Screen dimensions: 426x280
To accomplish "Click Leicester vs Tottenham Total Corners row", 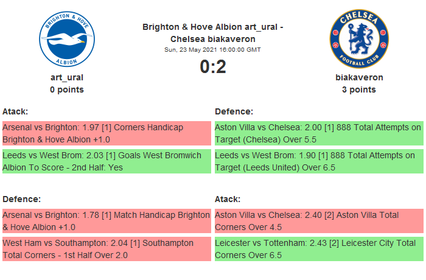I will pyautogui.click(x=318, y=249).
